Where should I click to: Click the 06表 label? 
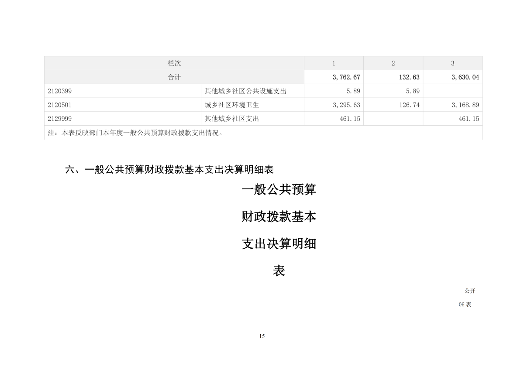pyautogui.click(x=465, y=305)
